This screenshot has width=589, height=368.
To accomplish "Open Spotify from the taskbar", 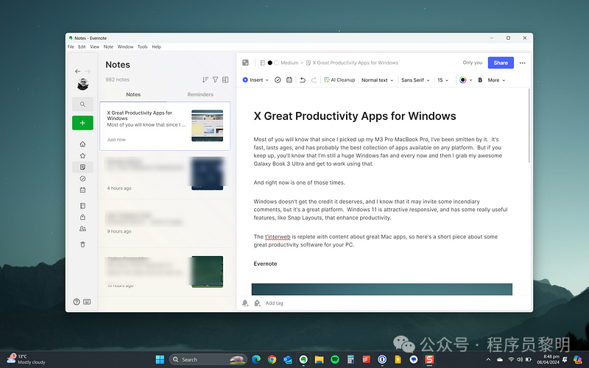I will coord(335,359).
